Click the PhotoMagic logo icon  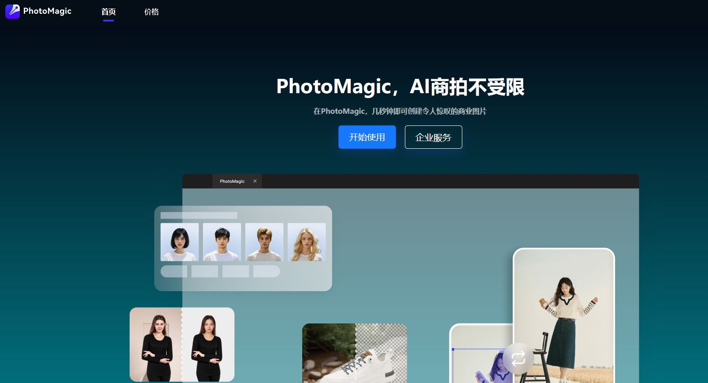[x=13, y=11]
